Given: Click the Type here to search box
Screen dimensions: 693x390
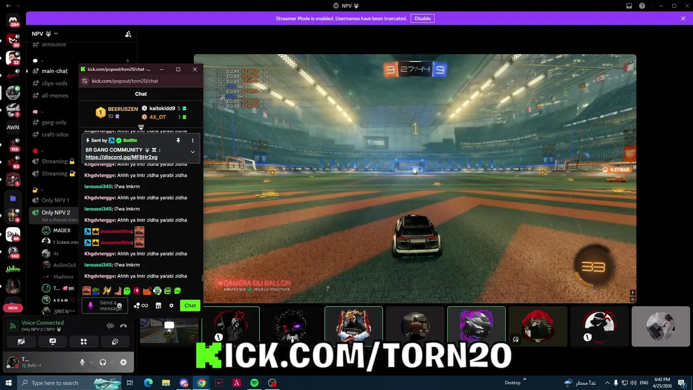Looking at the screenshot, I should [69, 383].
